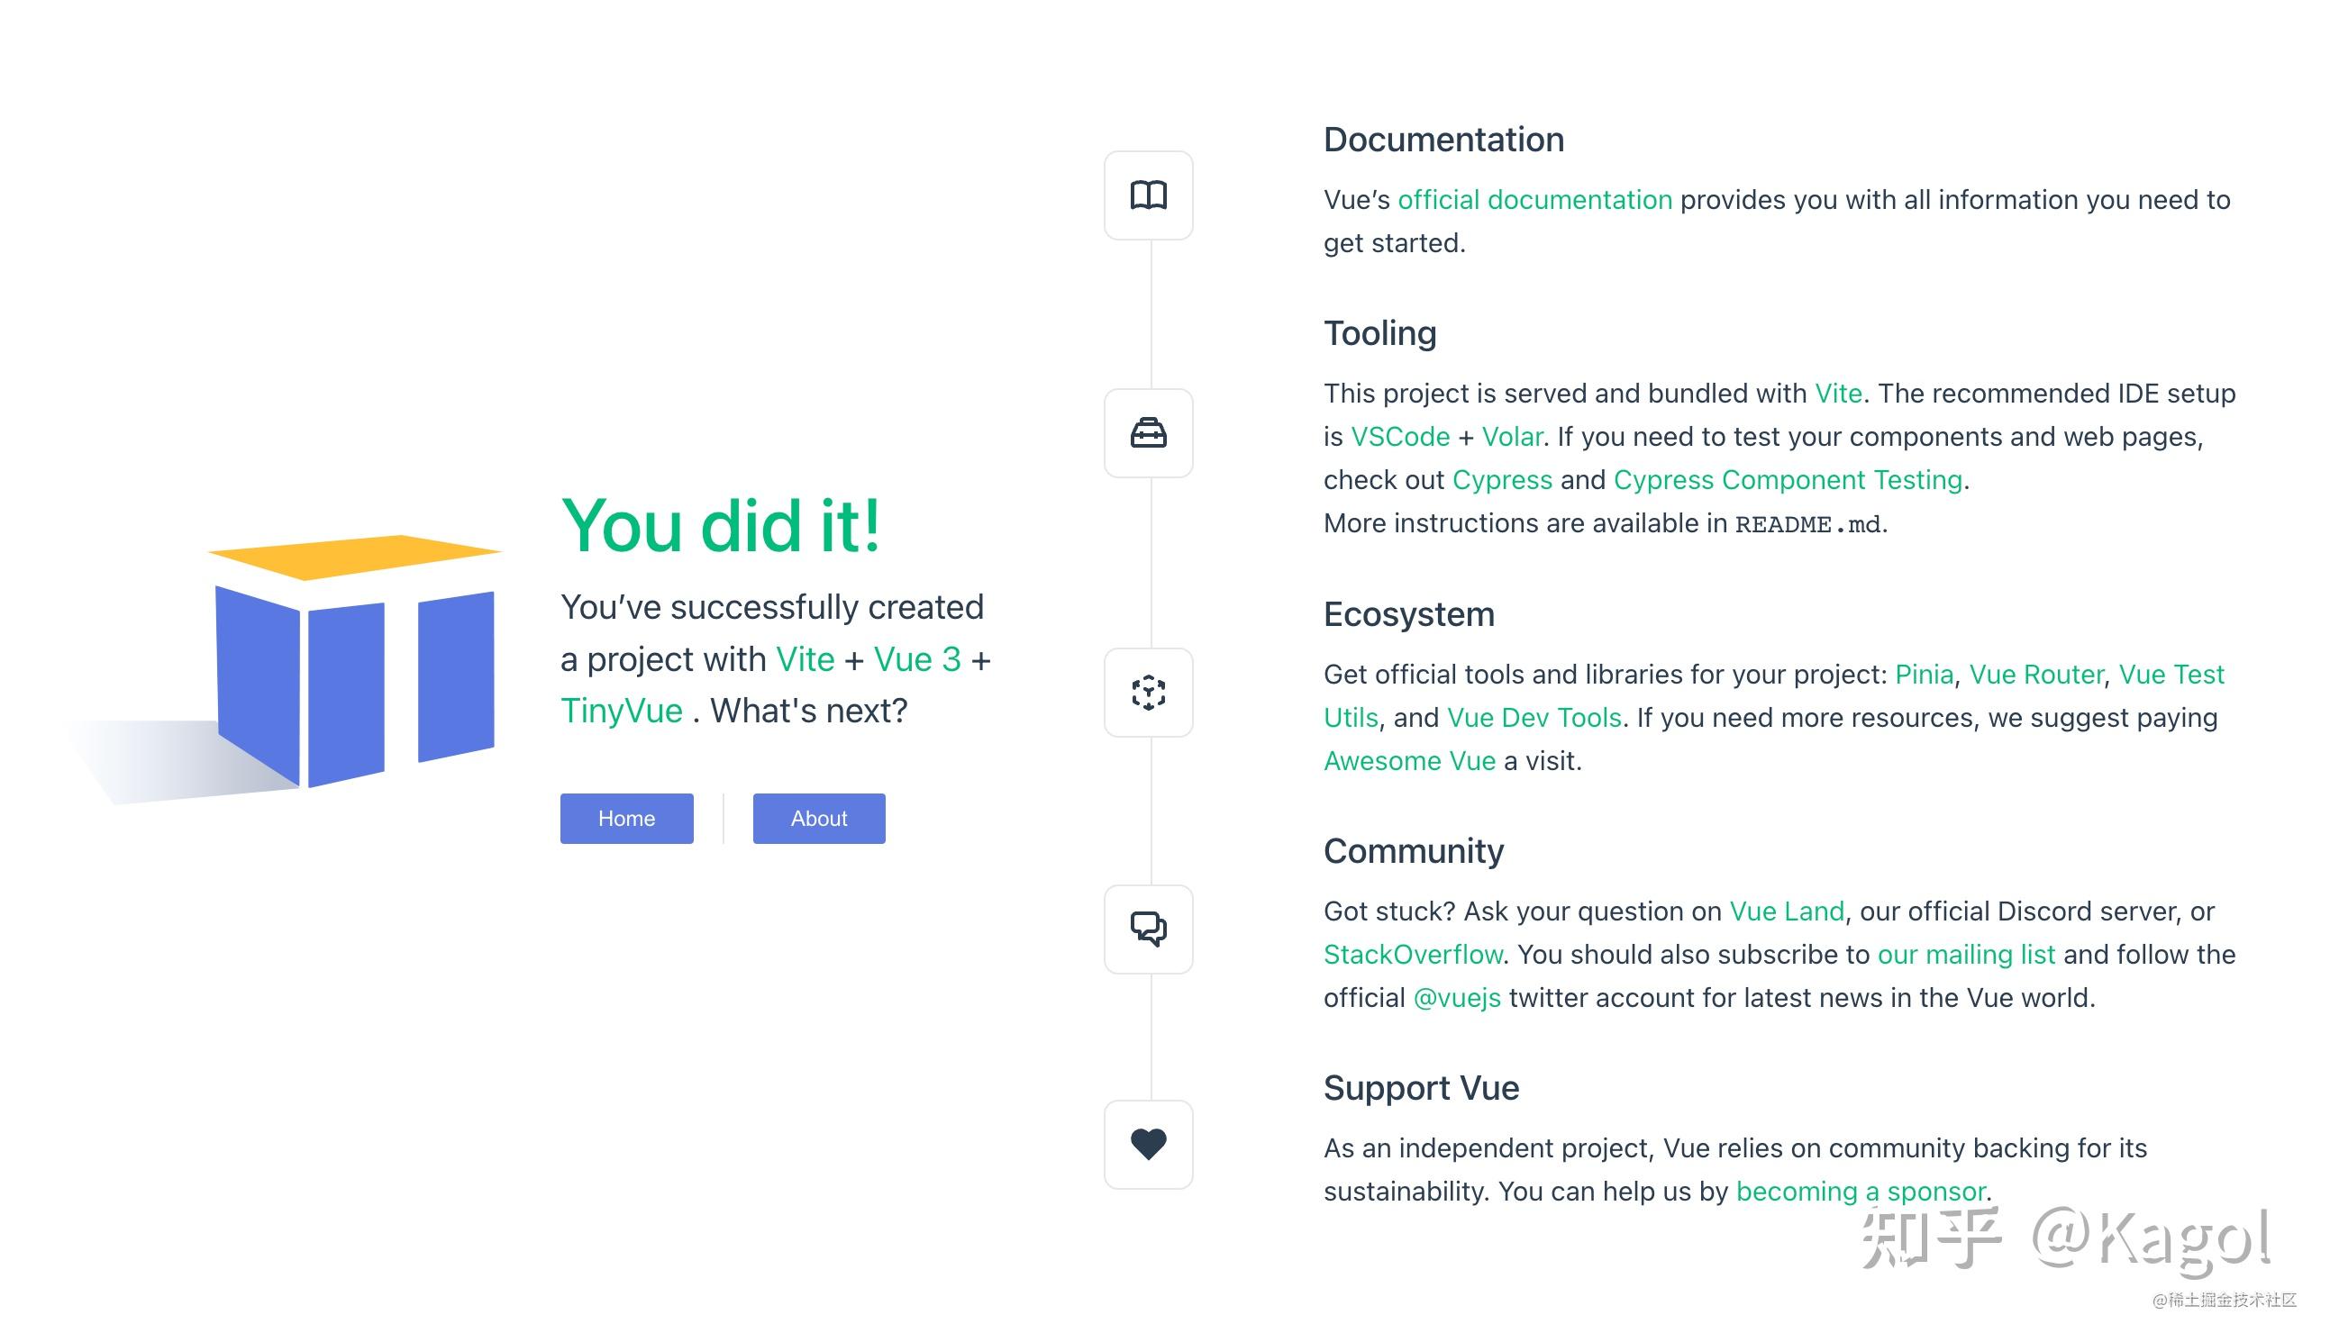Follow the StackOverflow link

point(1413,955)
